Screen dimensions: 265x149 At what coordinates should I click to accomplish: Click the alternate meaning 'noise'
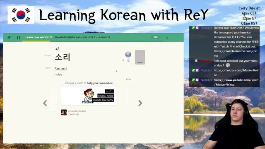(x=58, y=74)
